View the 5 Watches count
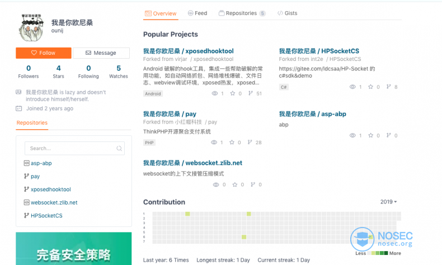 [119, 72]
